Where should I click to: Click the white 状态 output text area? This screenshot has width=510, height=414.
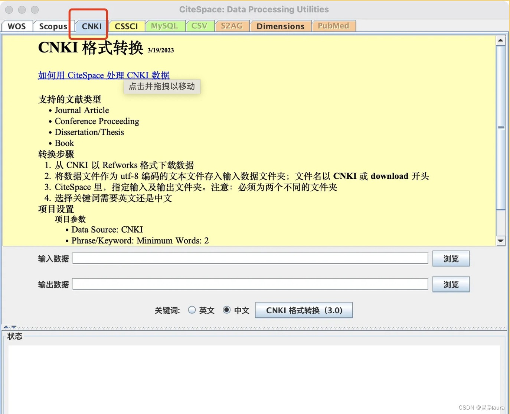pos(254,379)
